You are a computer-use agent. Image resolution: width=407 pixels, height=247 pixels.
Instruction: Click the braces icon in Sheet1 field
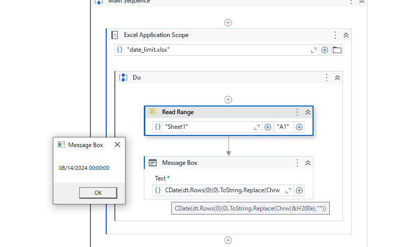(x=158, y=127)
